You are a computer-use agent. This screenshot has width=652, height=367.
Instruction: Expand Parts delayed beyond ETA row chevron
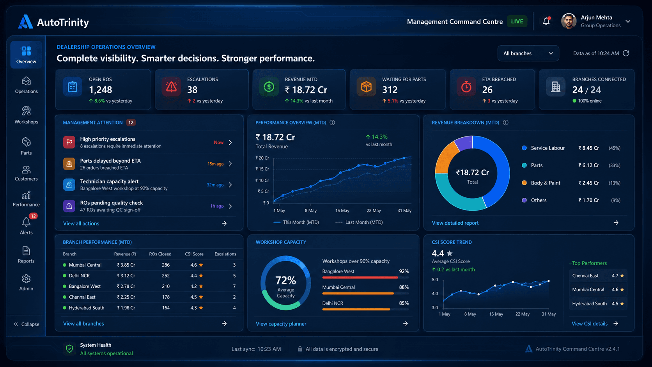point(230,164)
